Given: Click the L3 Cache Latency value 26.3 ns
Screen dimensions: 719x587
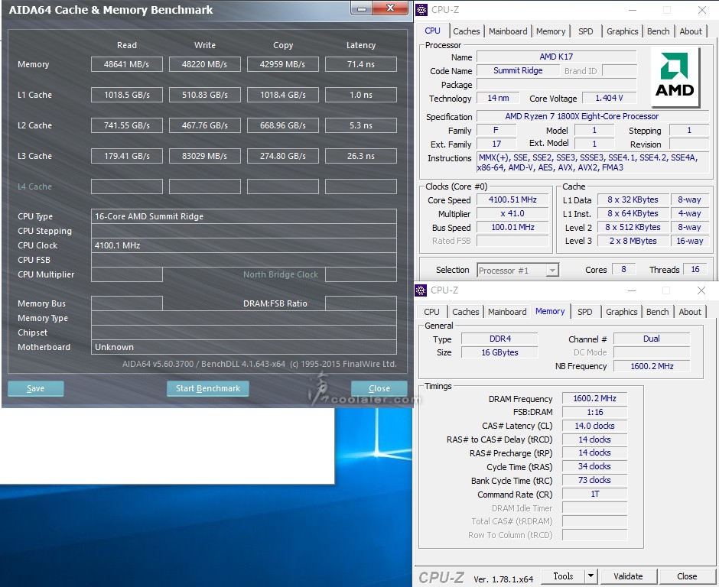Looking at the screenshot, I should pyautogui.click(x=361, y=156).
